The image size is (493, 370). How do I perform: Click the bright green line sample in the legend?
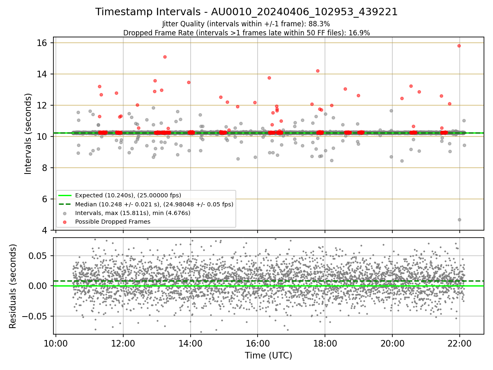click(65, 195)
